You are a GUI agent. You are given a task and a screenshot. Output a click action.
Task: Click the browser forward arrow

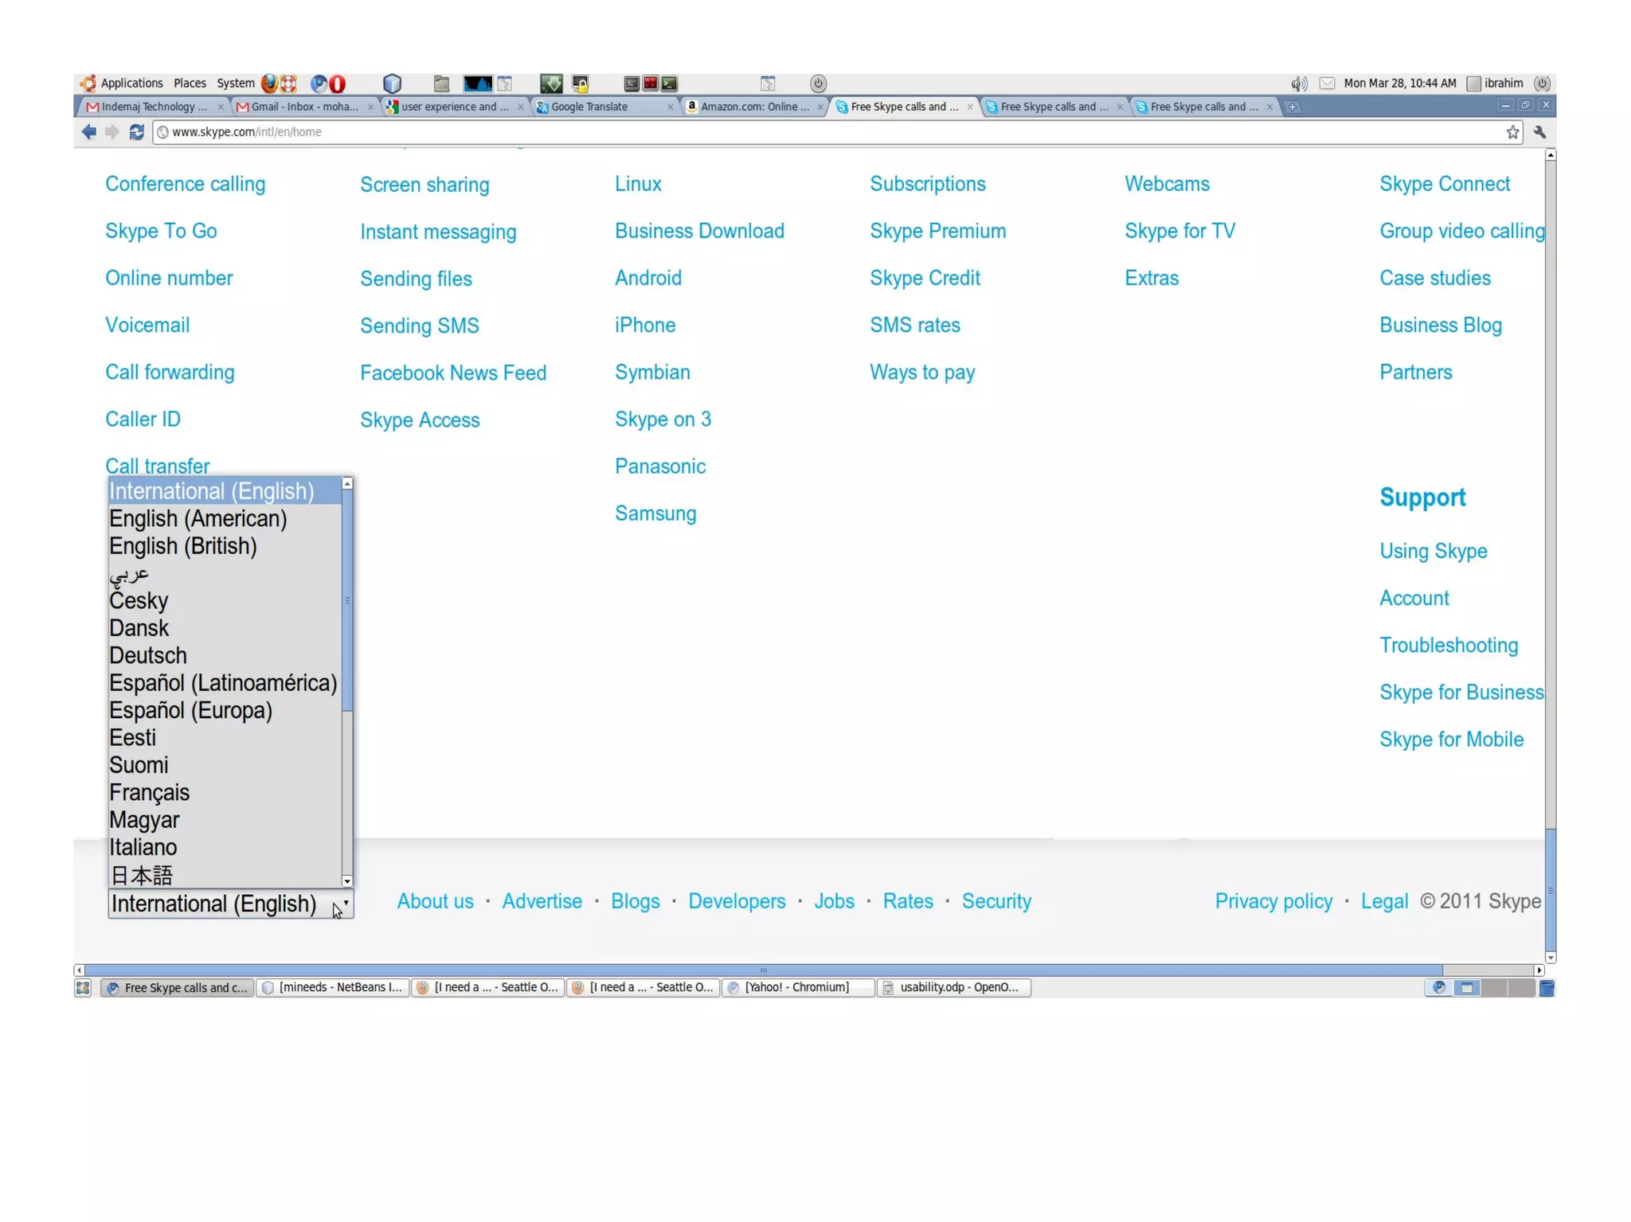[x=112, y=132]
